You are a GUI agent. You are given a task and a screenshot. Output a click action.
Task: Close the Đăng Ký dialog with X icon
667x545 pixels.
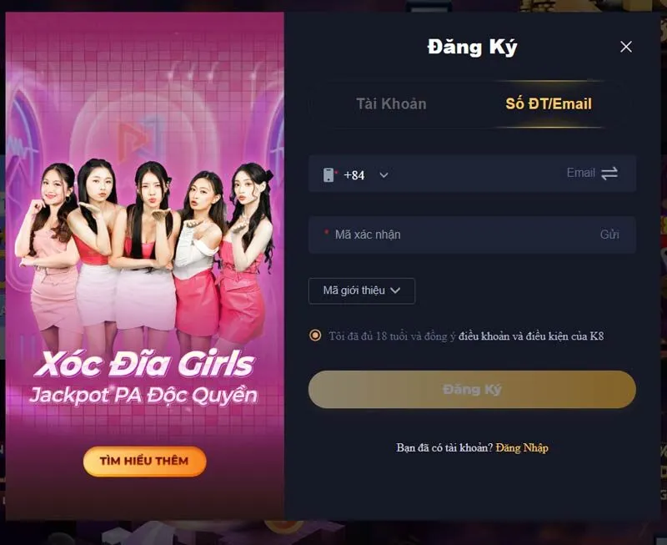tap(626, 47)
